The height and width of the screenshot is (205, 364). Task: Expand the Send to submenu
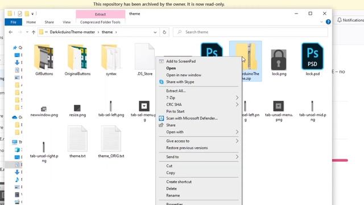198,157
